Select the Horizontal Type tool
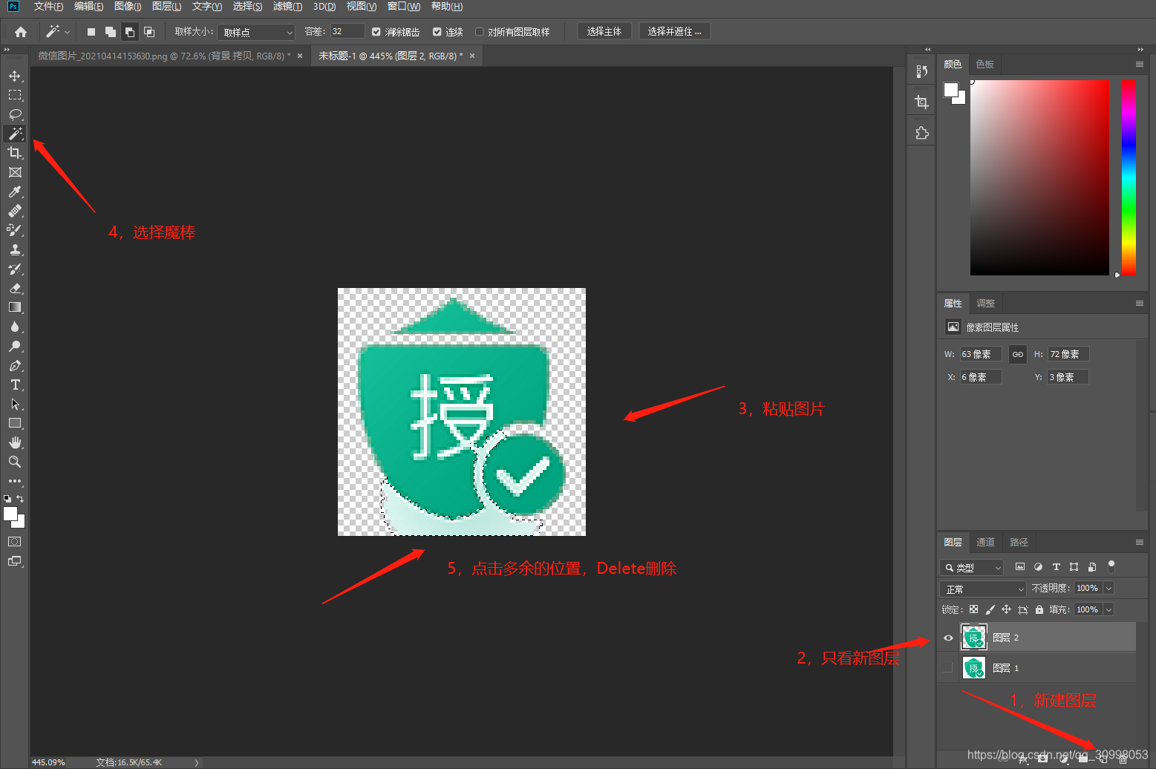This screenshot has height=769, width=1156. (x=15, y=384)
